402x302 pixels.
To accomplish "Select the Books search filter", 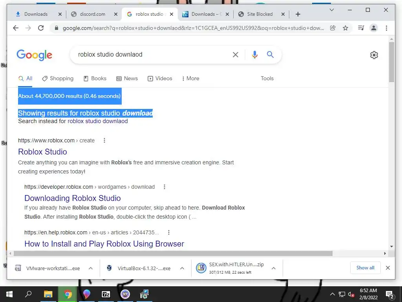I will 95,79.
